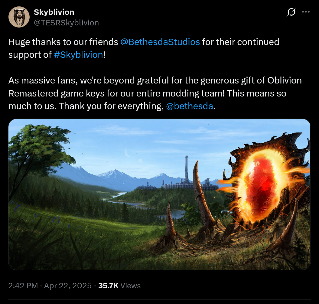Click the @BethesdaStudios mention link

(160, 42)
